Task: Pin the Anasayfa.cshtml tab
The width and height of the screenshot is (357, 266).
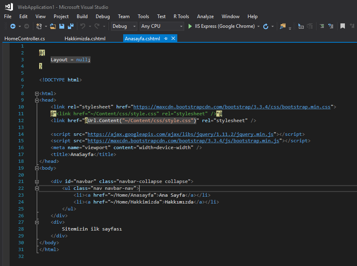Action: pyautogui.click(x=166, y=39)
